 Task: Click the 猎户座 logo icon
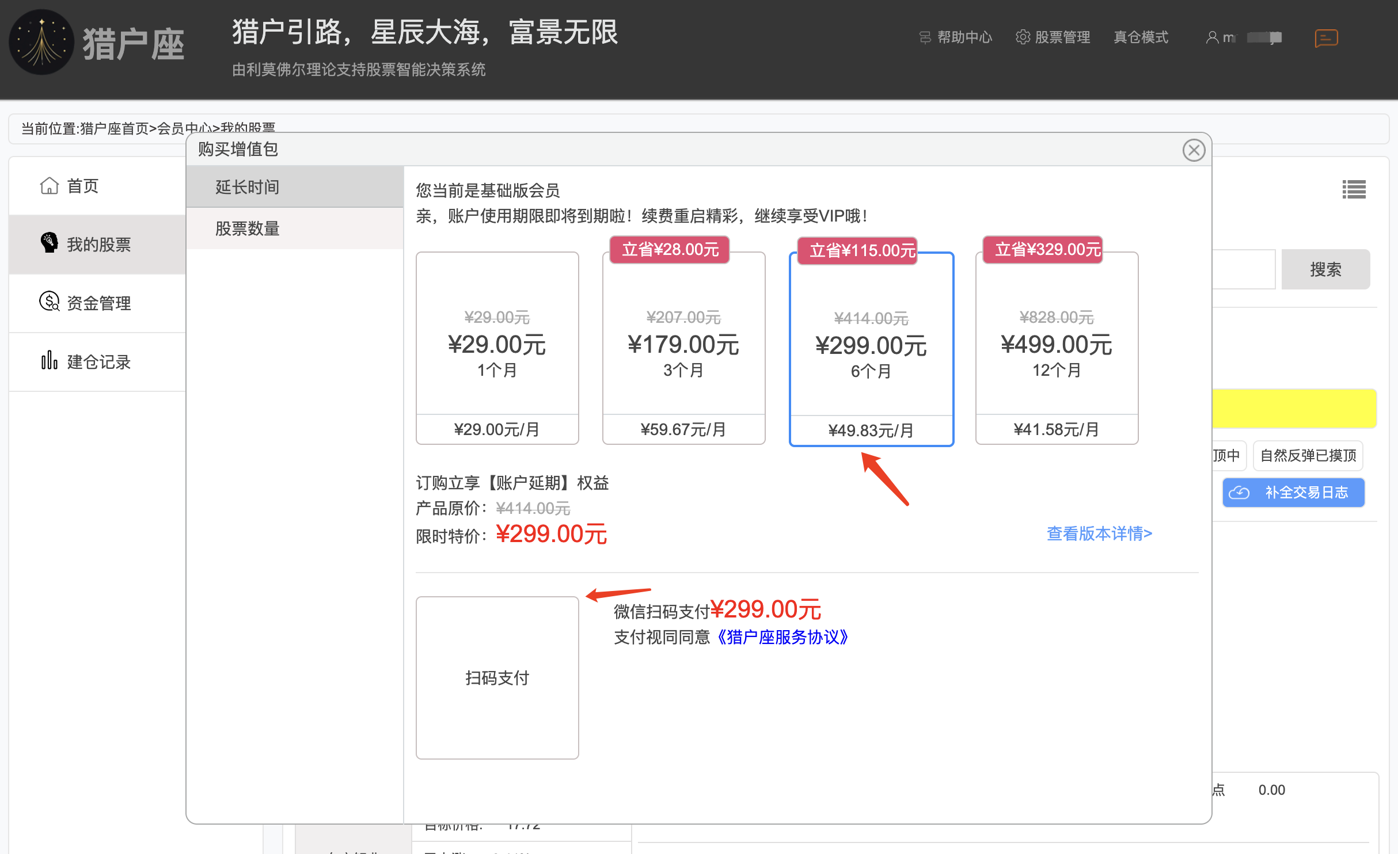pyautogui.click(x=41, y=43)
